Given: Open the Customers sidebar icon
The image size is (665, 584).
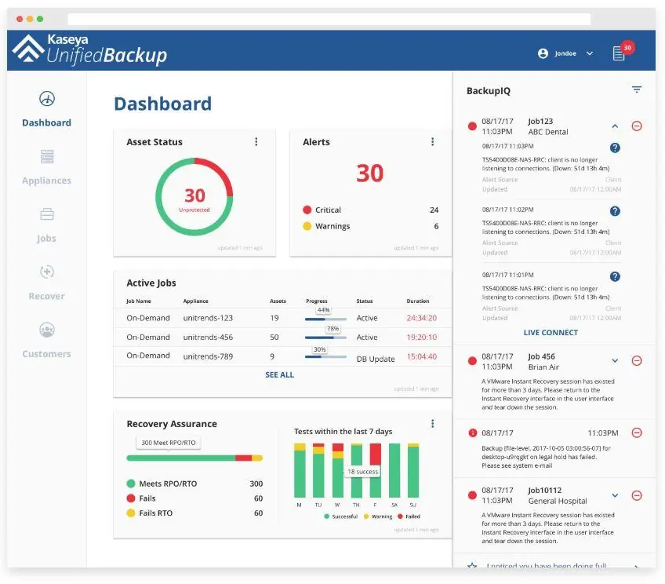Looking at the screenshot, I should point(46,330).
